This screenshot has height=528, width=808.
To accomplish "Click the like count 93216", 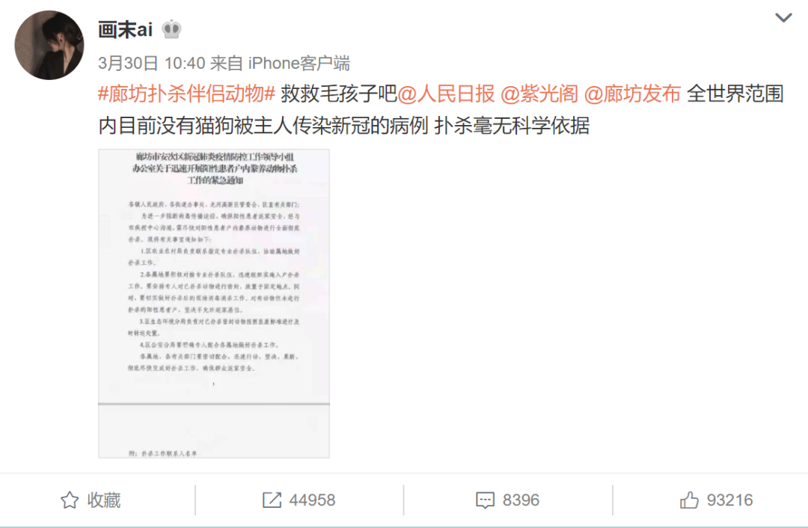I will [x=729, y=500].
